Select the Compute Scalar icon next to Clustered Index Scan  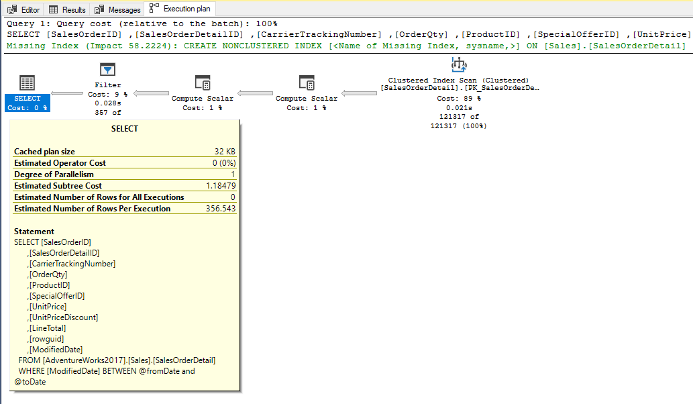307,83
